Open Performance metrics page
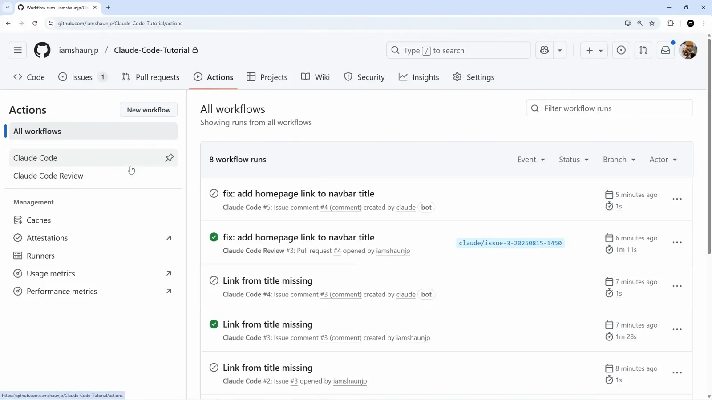 (93, 291)
